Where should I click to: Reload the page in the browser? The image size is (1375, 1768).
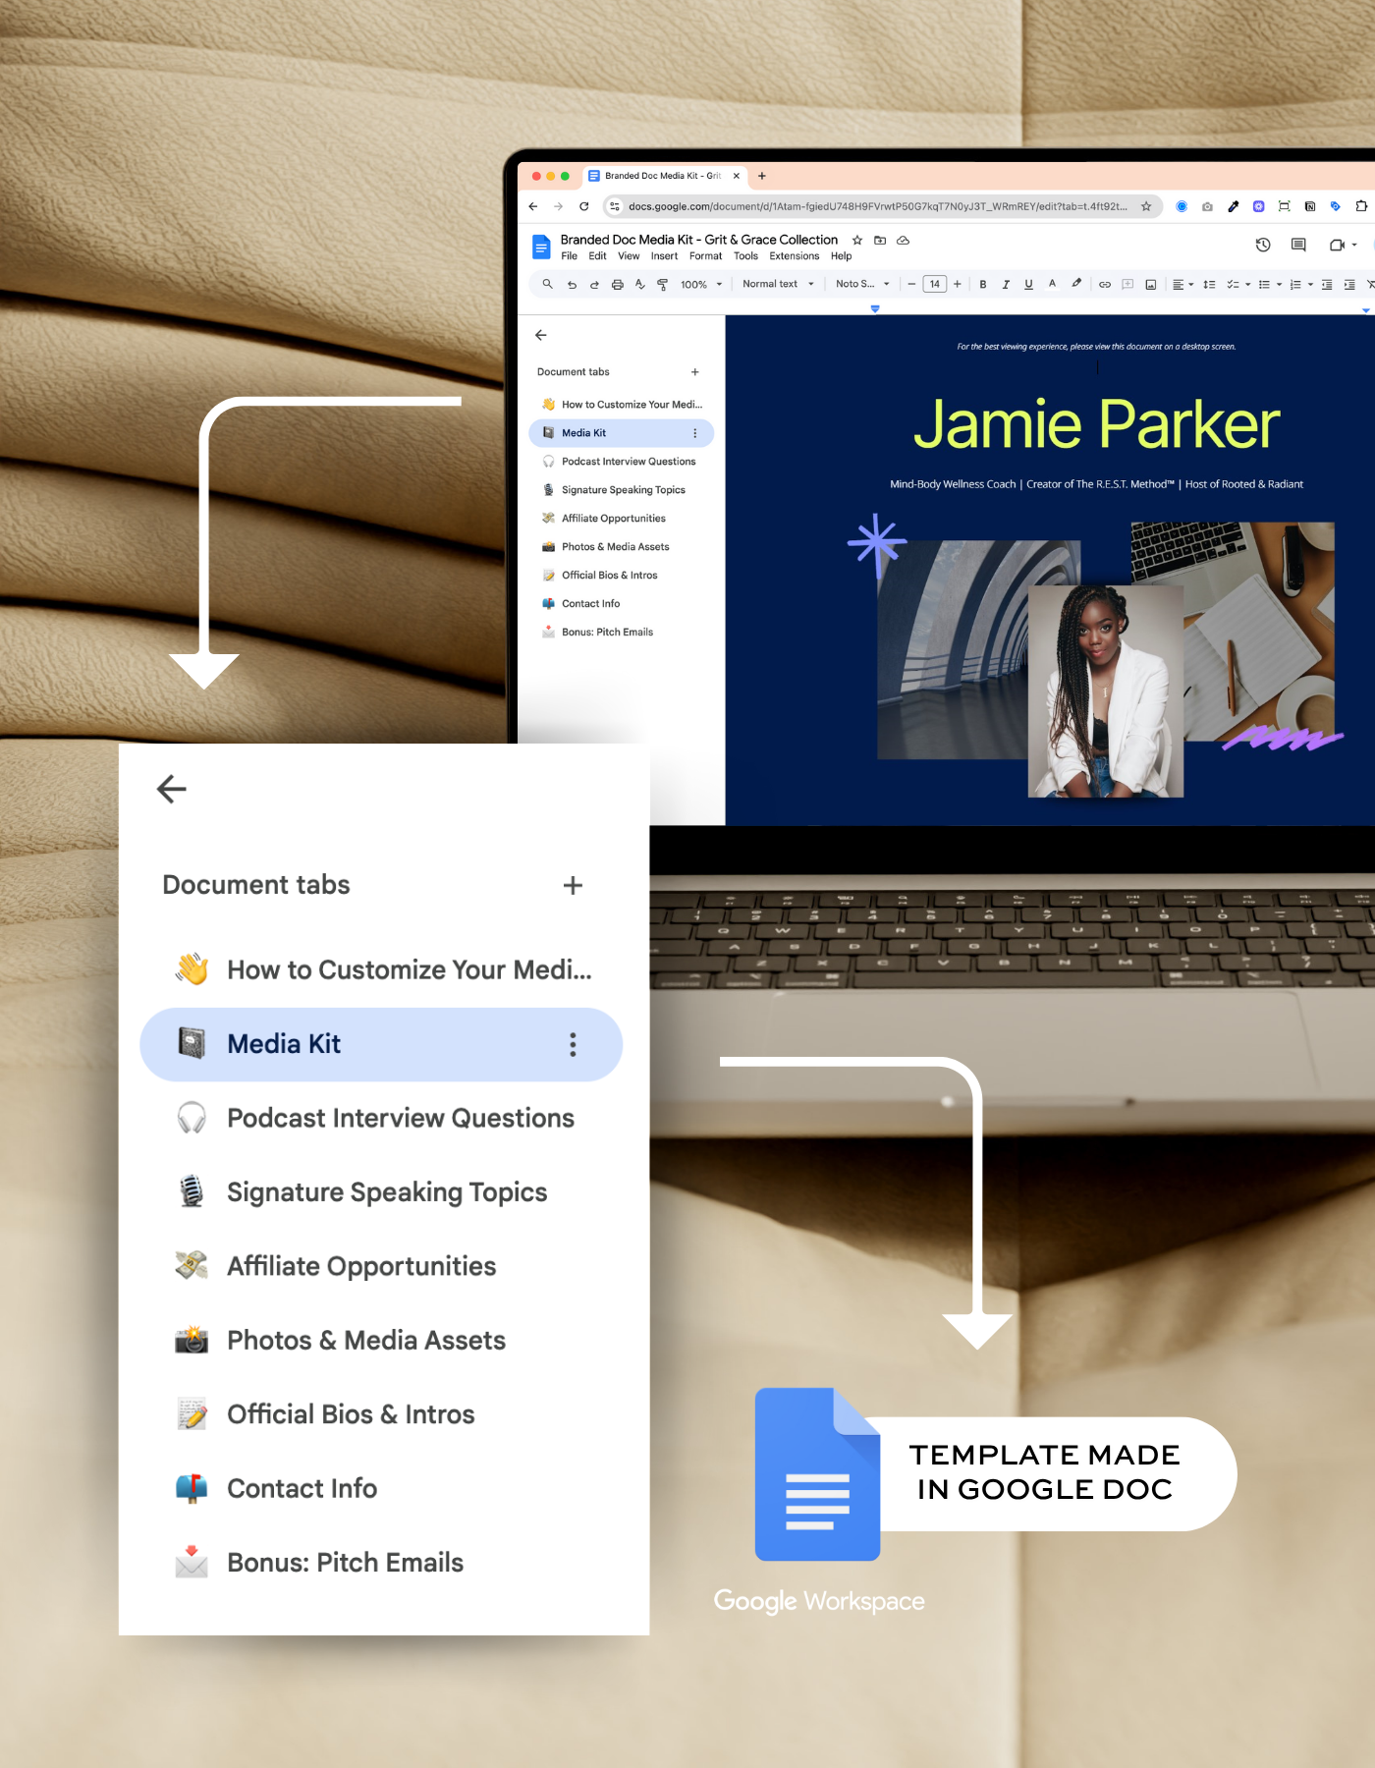pyautogui.click(x=584, y=206)
